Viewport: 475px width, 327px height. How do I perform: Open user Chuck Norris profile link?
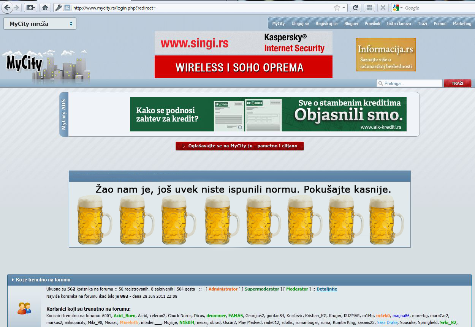[180, 316]
